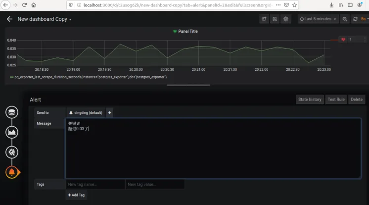This screenshot has height=205, width=369.
Task: Click the alert threshold heart handle
Action: point(343,39)
